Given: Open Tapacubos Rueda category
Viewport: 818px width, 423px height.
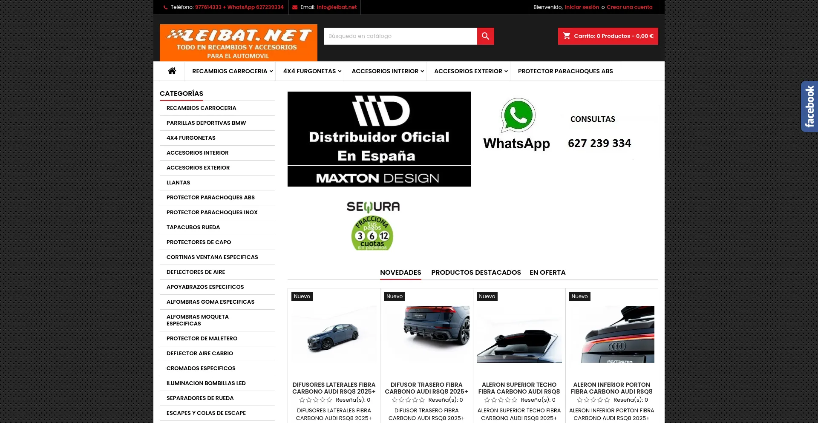Looking at the screenshot, I should coord(193,227).
